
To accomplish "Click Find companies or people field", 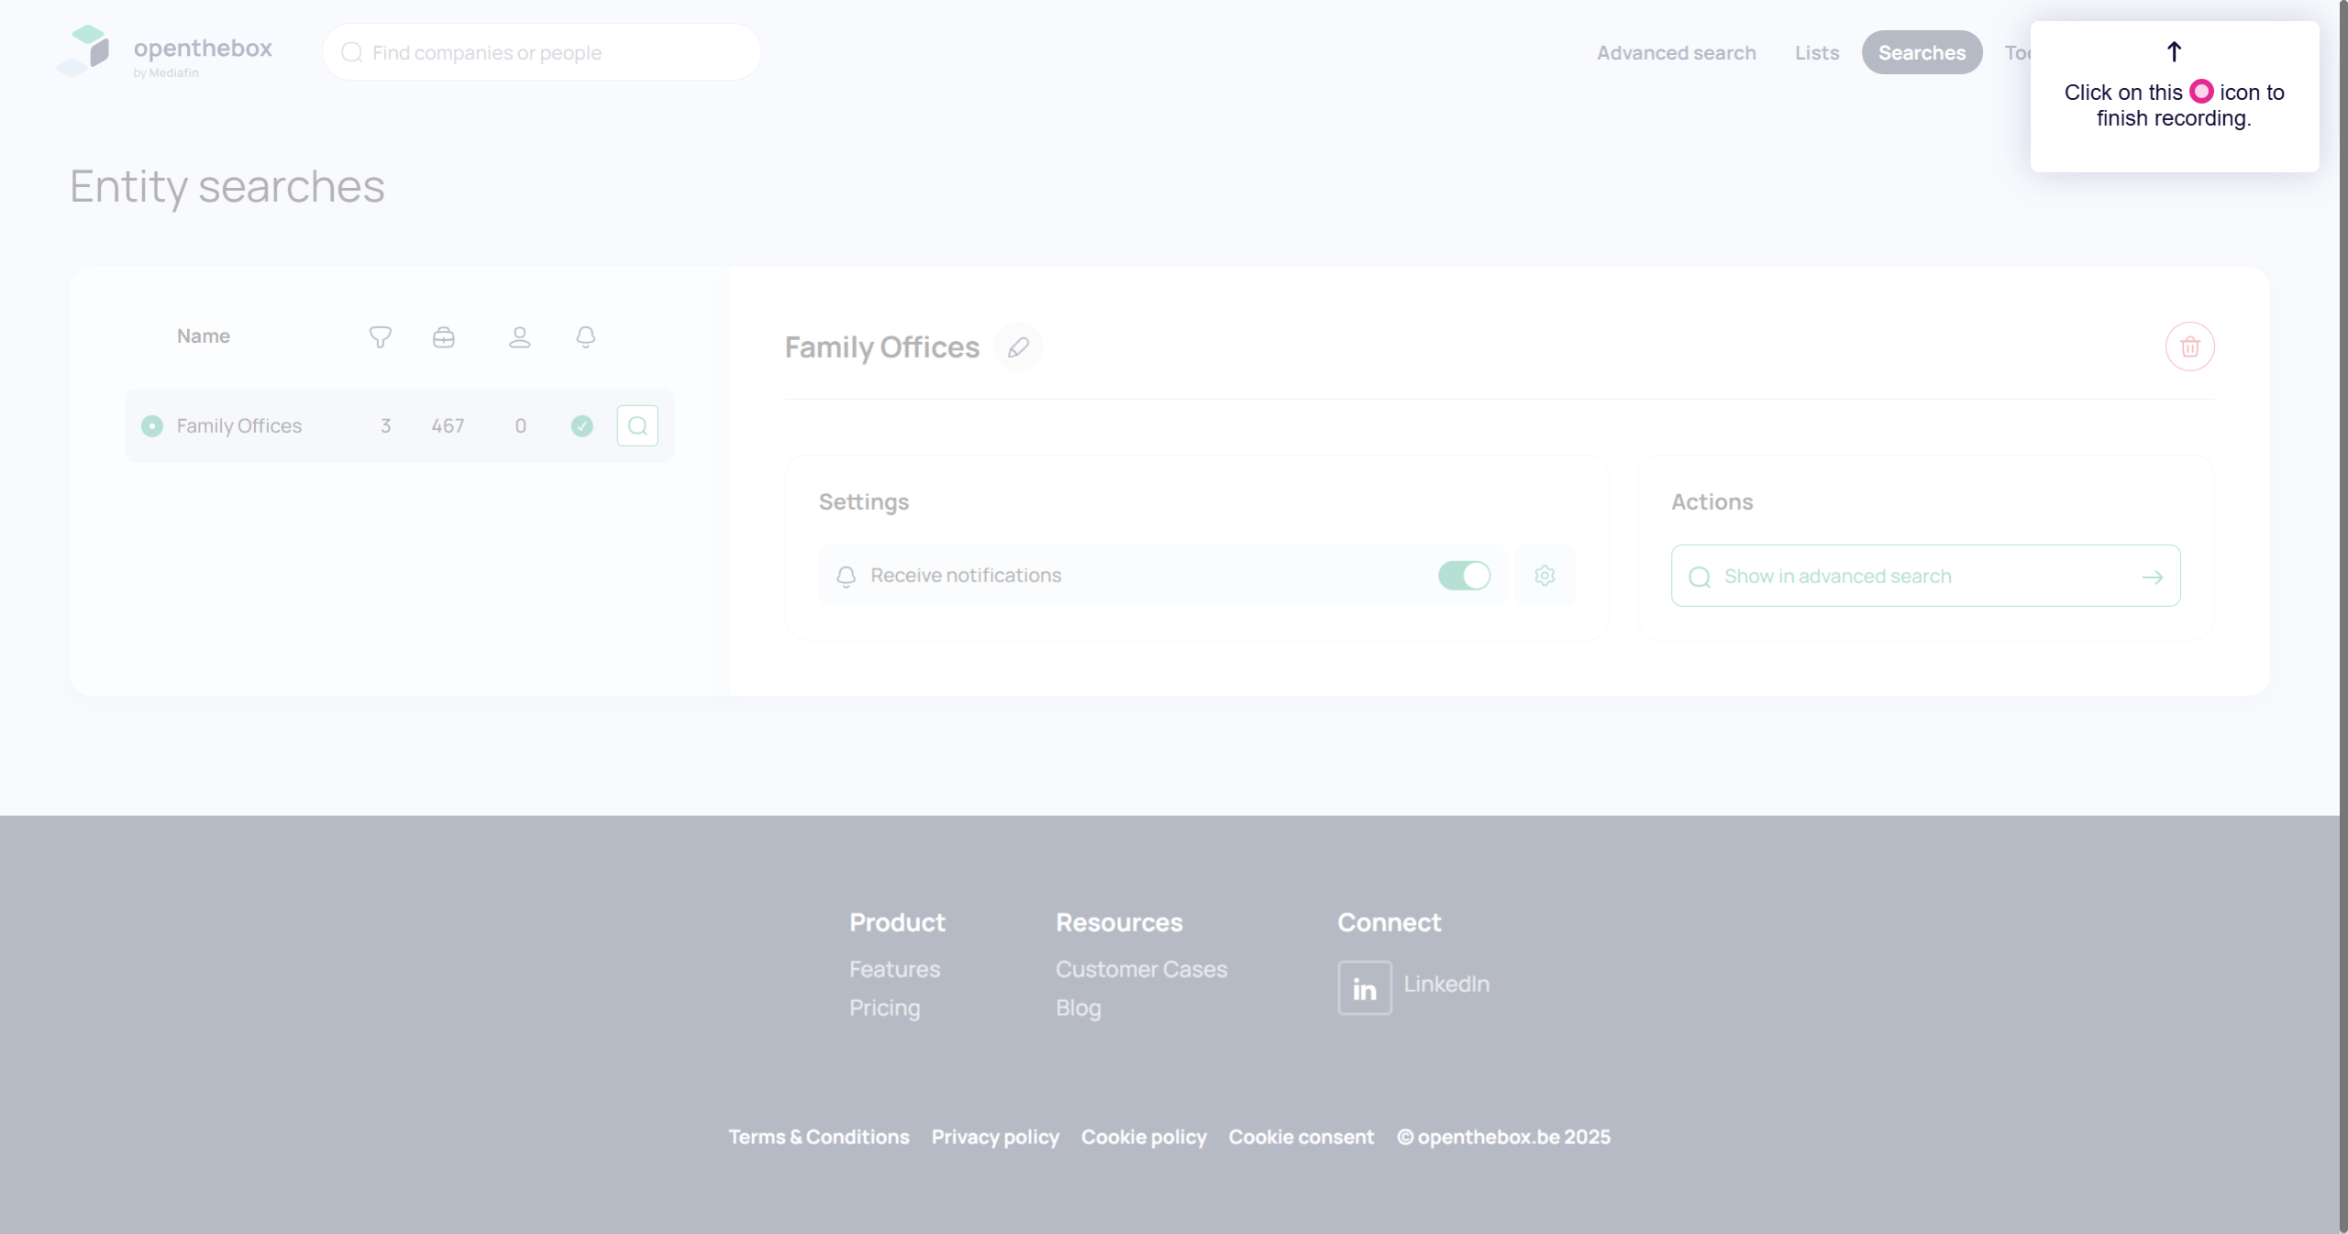I will point(541,52).
